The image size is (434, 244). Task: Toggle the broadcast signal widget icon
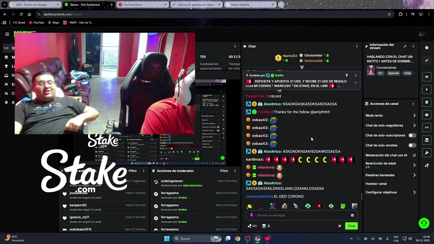point(427,127)
